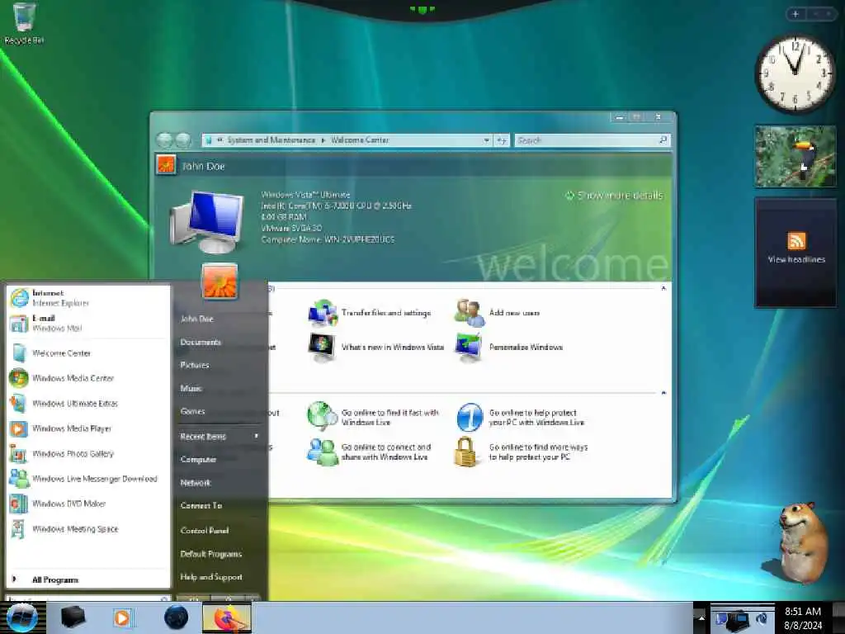Open Personalize Windows item
Image resolution: width=845 pixels, height=634 pixels.
509,348
